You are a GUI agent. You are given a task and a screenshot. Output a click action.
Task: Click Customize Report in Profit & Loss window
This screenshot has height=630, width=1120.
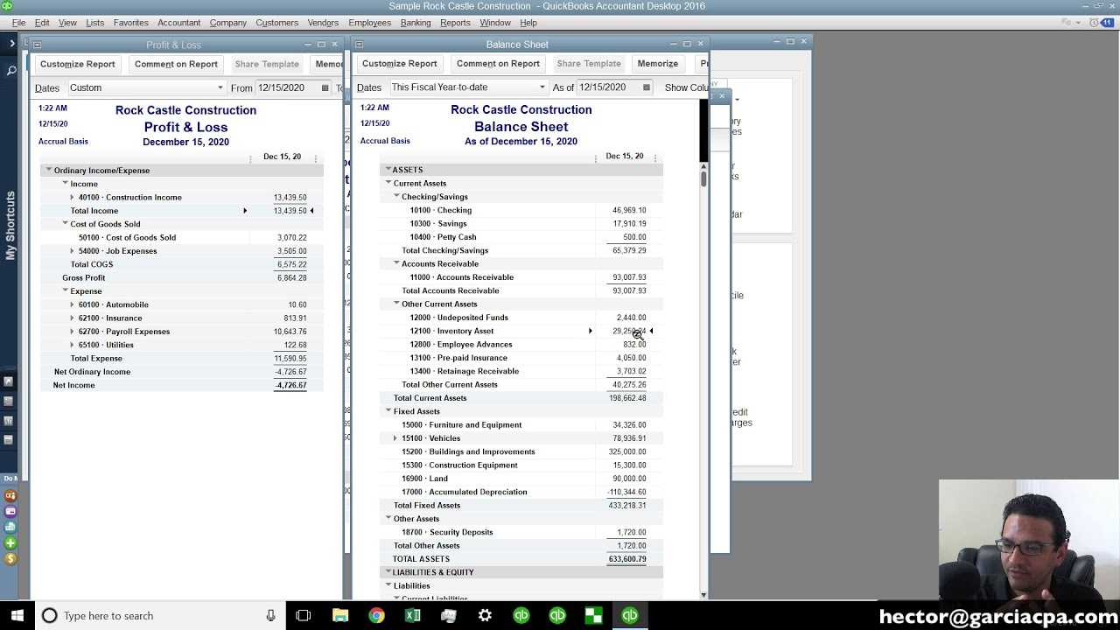click(x=77, y=64)
